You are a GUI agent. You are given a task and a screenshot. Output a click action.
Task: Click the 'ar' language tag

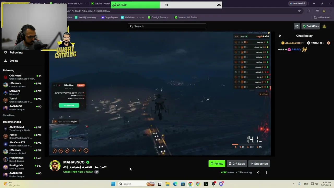point(97,172)
